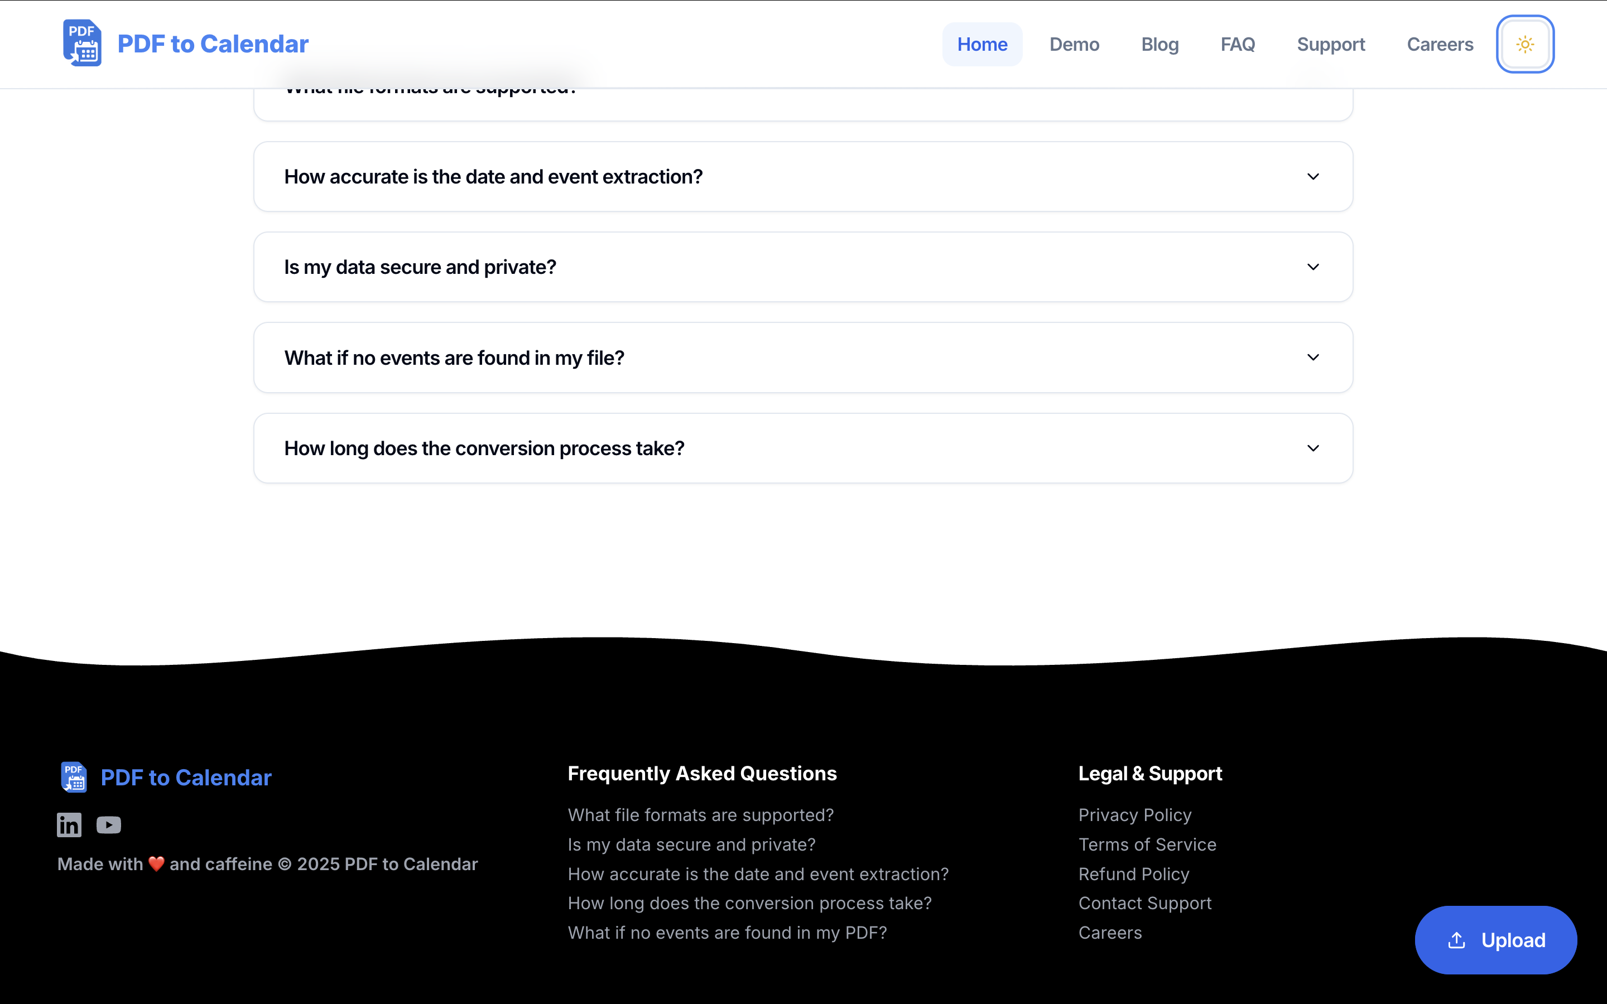
Task: Open the Terms of Service footer link
Action: tap(1147, 844)
